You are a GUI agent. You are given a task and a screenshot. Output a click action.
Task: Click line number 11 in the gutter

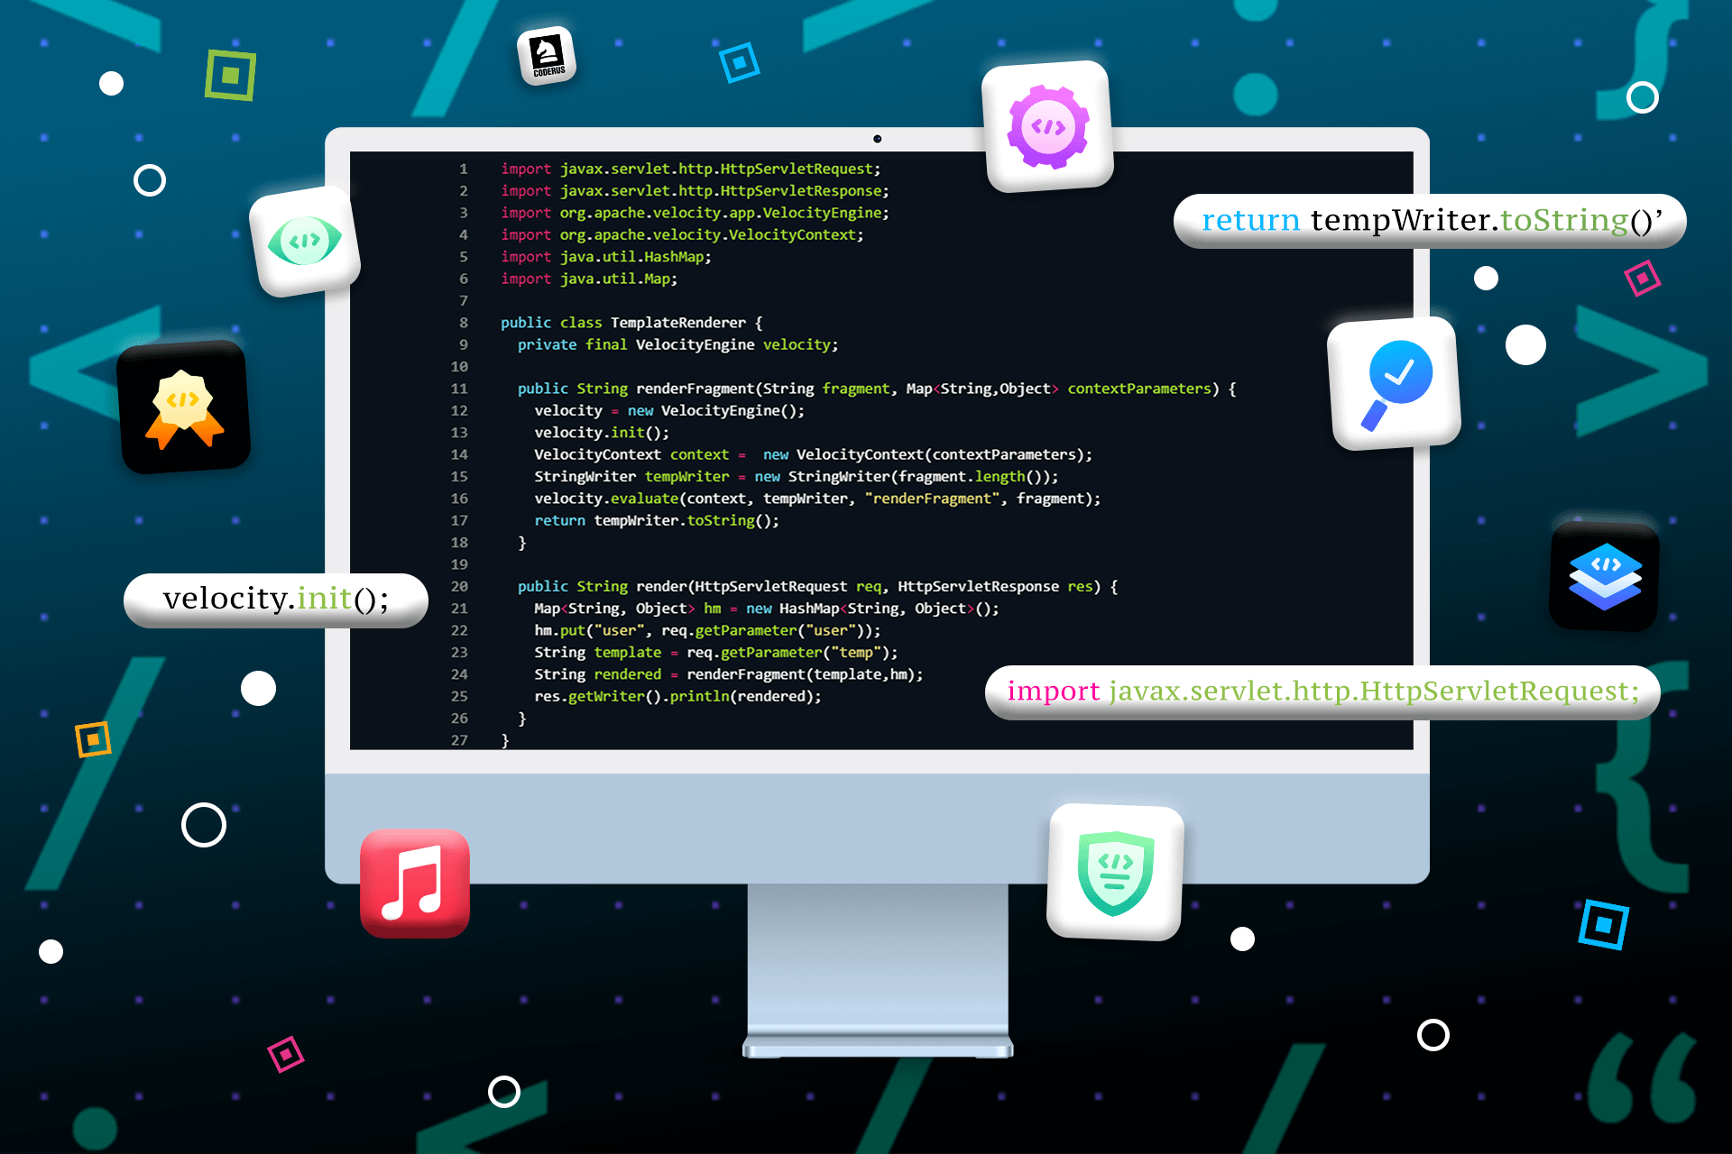(x=459, y=389)
